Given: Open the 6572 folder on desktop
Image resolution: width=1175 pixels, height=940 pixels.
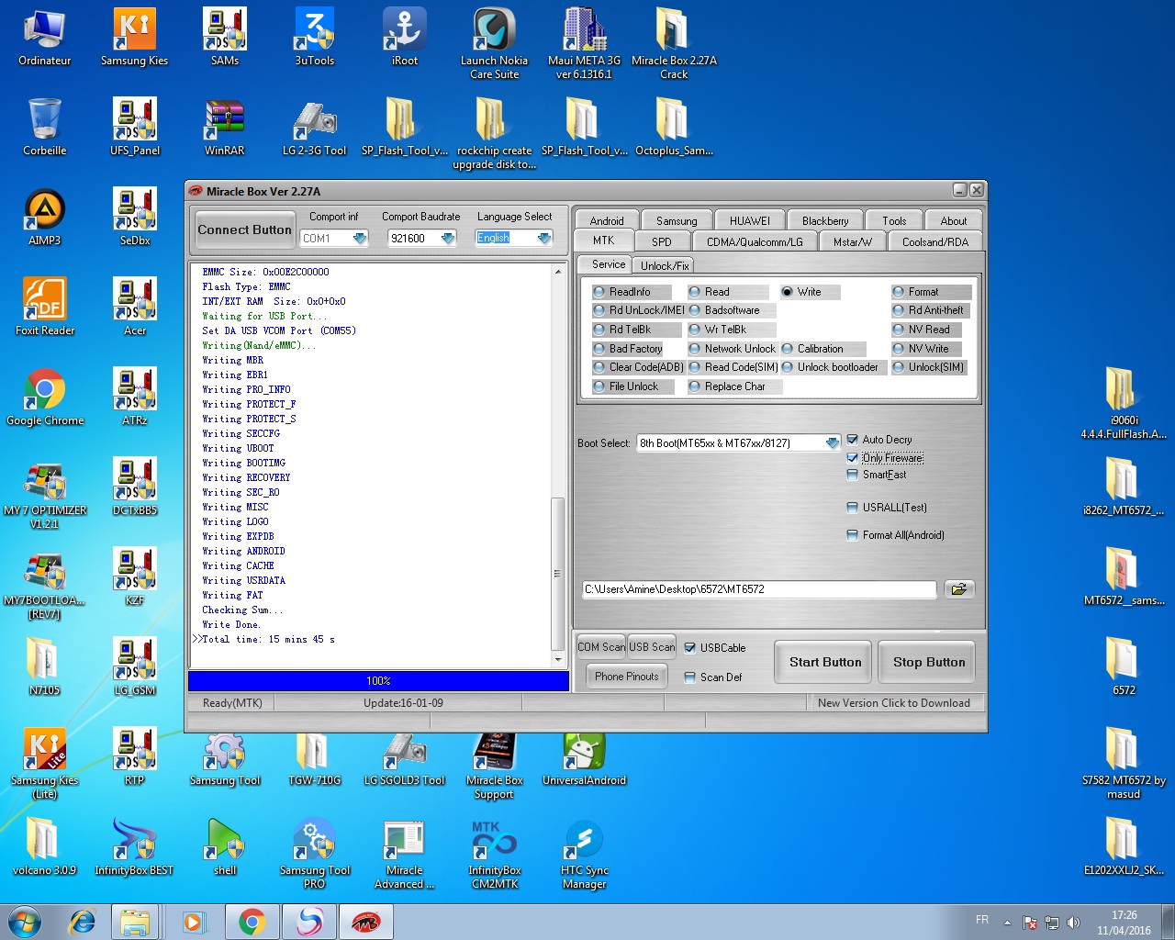Looking at the screenshot, I should click(x=1124, y=667).
